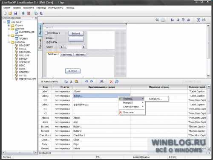Image resolution: width=213 pixels, height=160 pixels.
Task: Open the Правка menu
Action: coord(17,8)
